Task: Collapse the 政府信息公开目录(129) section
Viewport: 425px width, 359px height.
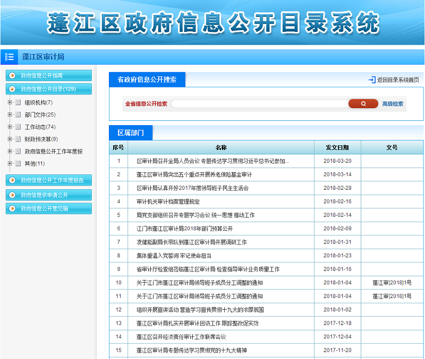Action: [12, 89]
